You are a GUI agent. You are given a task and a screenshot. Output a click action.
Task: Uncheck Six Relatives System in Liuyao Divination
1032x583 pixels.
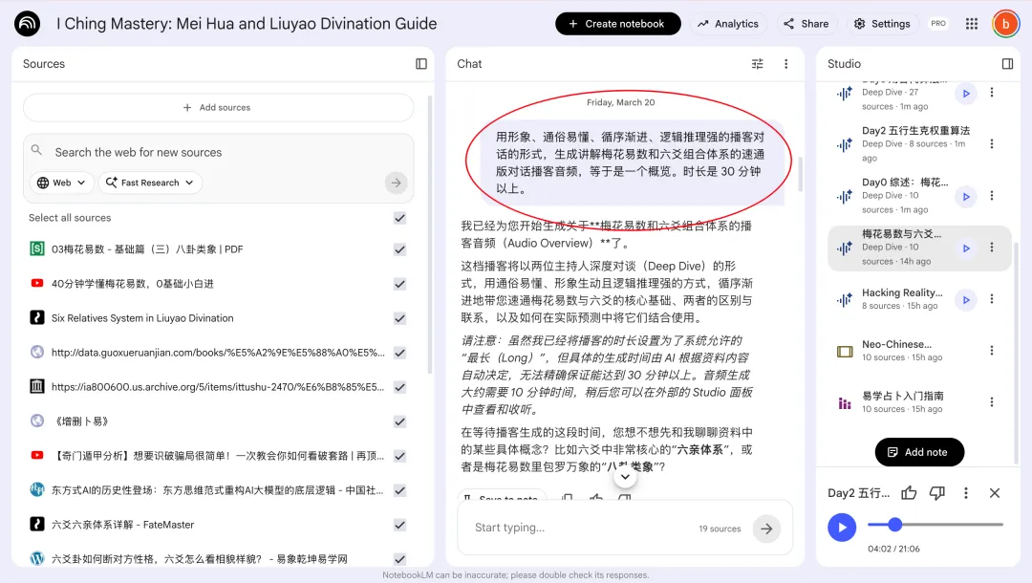[x=399, y=318]
